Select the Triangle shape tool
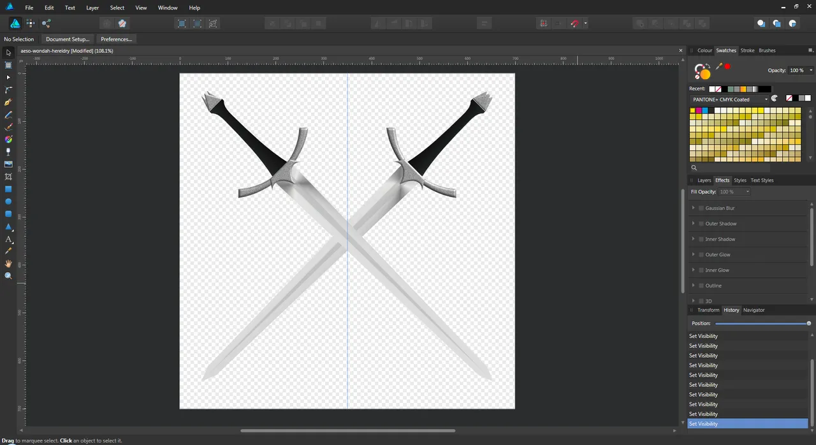816x445 pixels. (x=8, y=226)
